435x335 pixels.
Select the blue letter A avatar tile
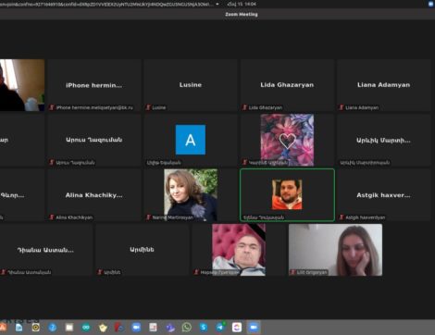click(191, 140)
